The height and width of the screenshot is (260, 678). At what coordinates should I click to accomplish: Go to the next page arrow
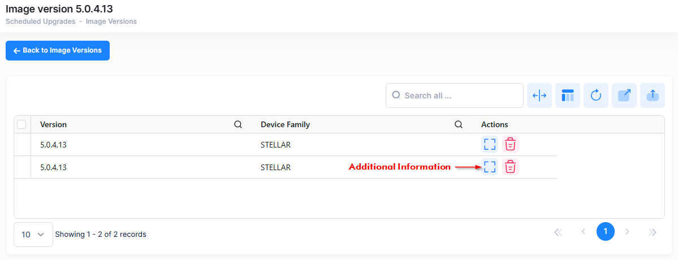pyautogui.click(x=627, y=232)
